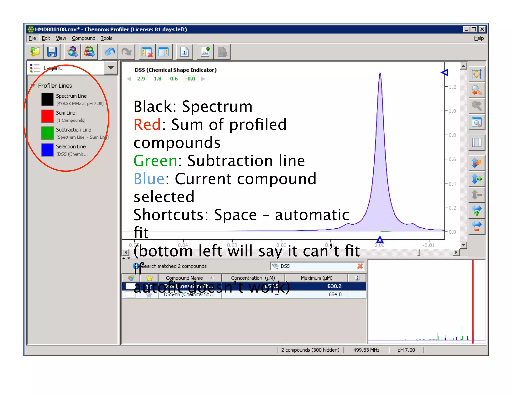The height and width of the screenshot is (395, 512).
Task: Redo the last action
Action: click(127, 52)
